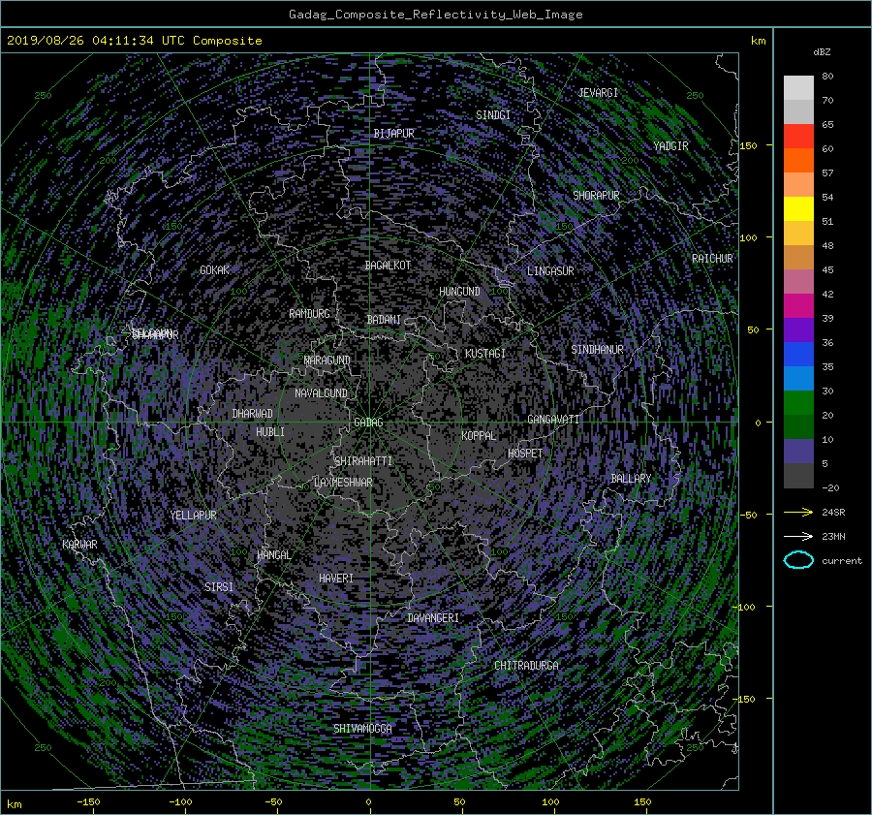Viewport: 872px width, 815px height.
Task: Click the SIRSI city label
Action: [x=219, y=587]
